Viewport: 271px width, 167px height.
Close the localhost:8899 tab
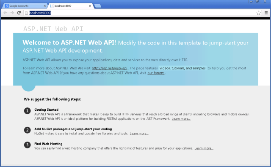click(90, 6)
